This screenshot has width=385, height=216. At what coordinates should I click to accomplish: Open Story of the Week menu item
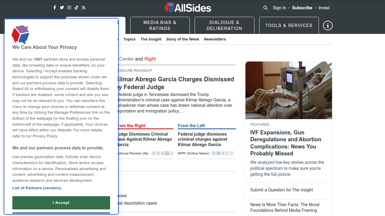(183, 39)
